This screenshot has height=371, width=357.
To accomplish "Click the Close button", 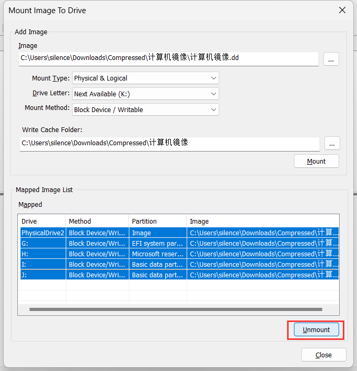I will point(324,355).
